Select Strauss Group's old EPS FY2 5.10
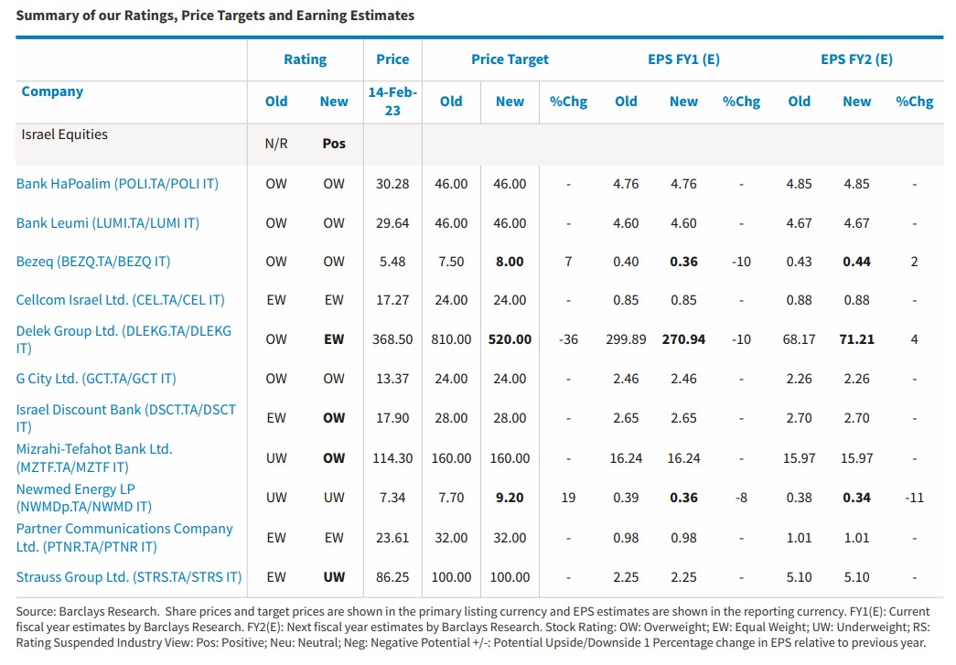Viewport: 956px width, 665px height. point(799,576)
